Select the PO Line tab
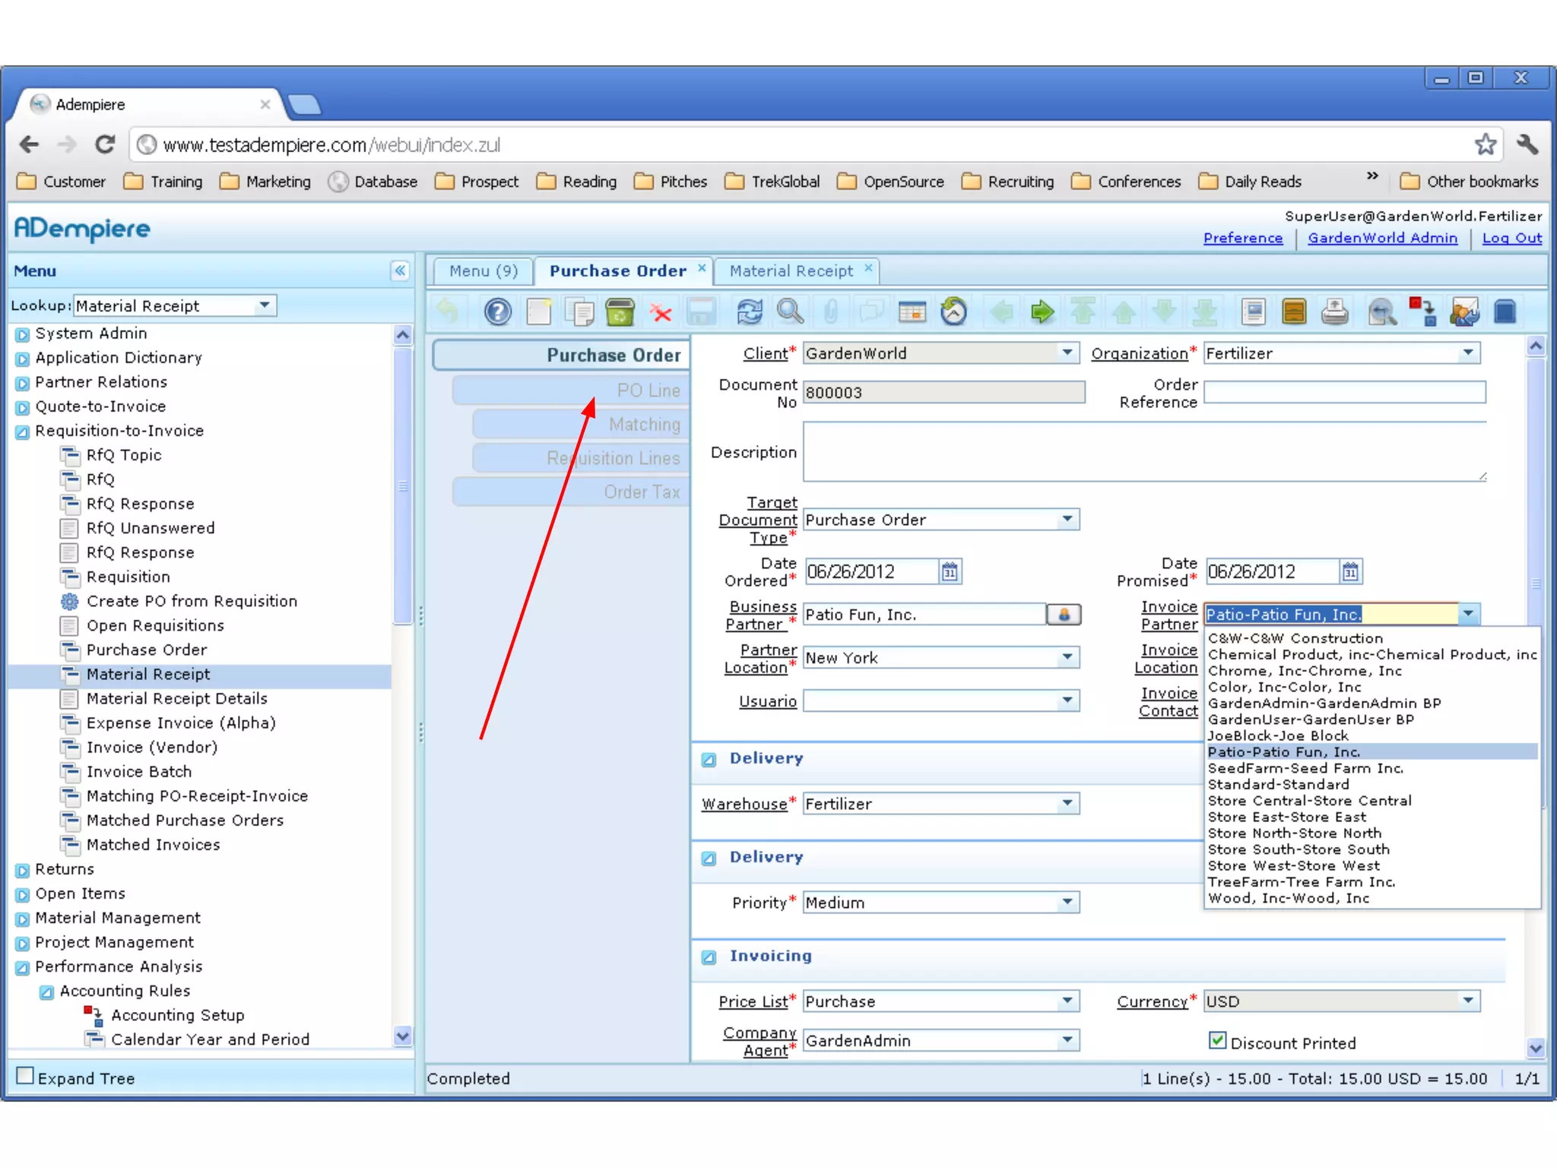 (x=571, y=391)
